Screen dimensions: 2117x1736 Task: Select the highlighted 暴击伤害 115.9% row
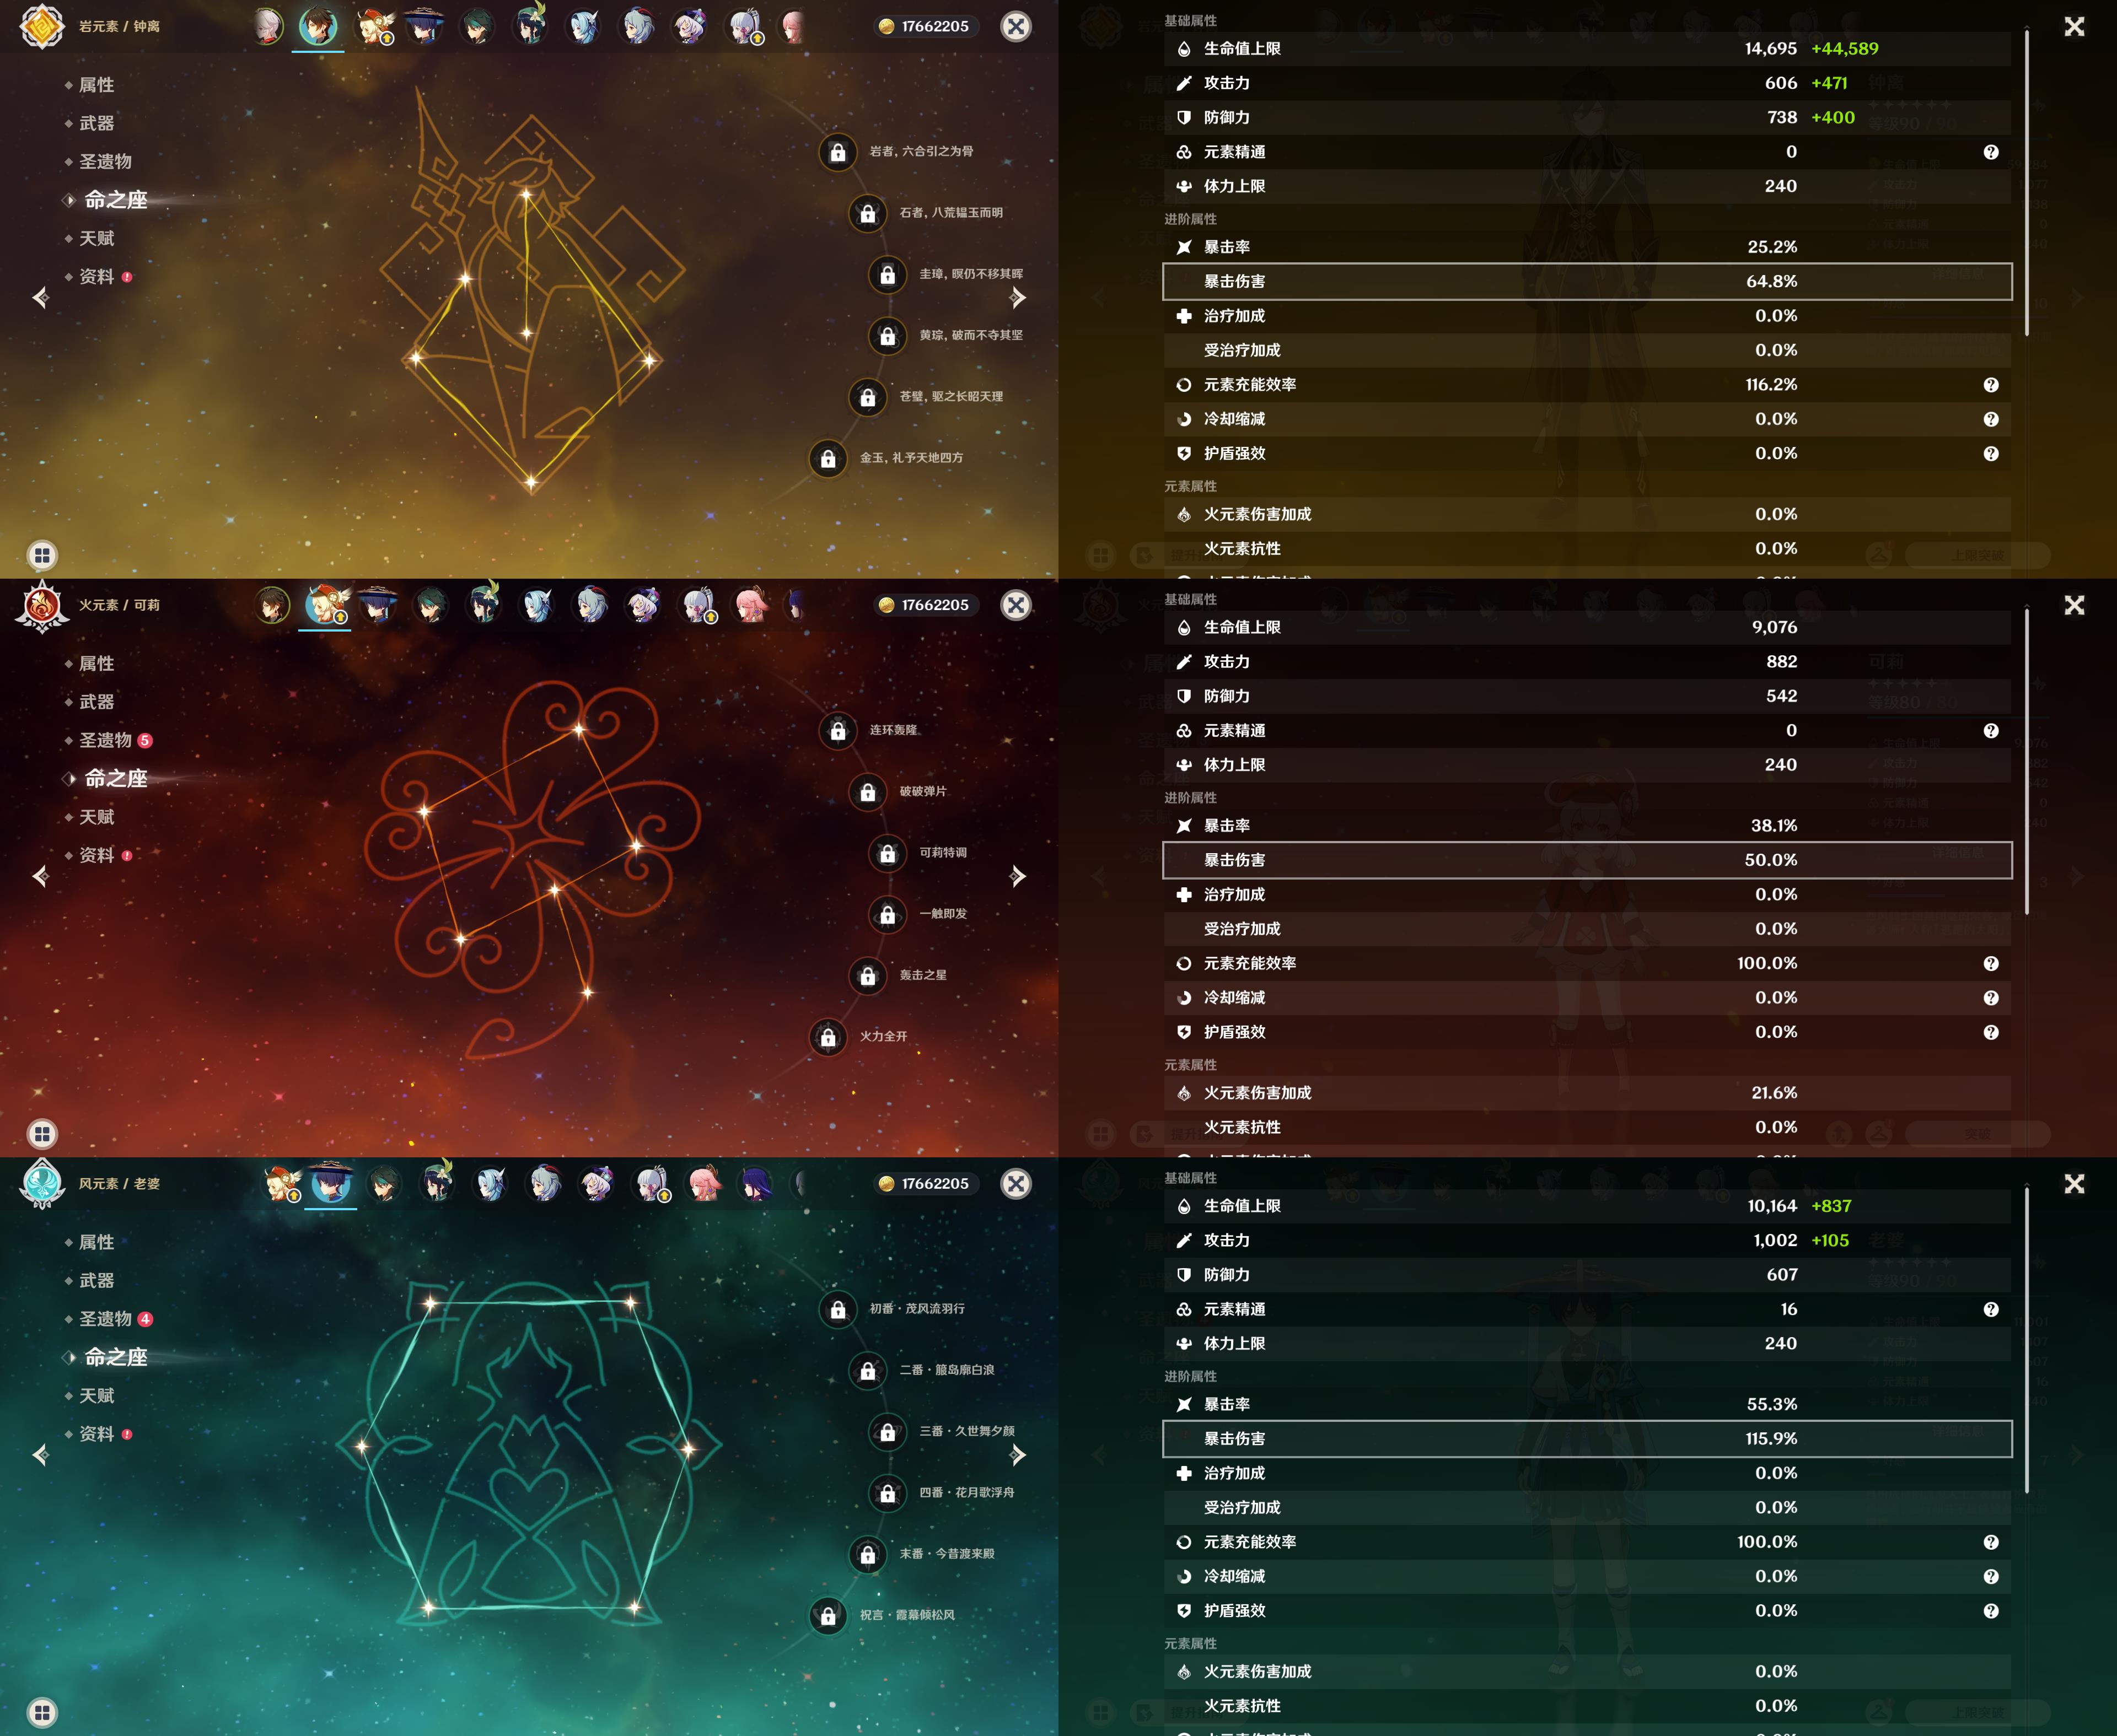[x=1587, y=1439]
